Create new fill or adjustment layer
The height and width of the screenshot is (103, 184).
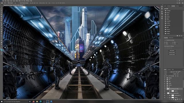click(x=176, y=99)
